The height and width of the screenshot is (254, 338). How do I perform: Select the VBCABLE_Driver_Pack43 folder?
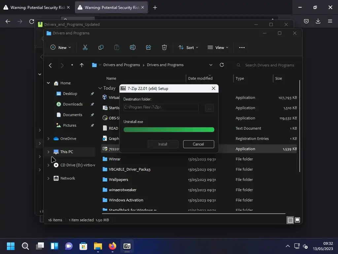(129, 170)
